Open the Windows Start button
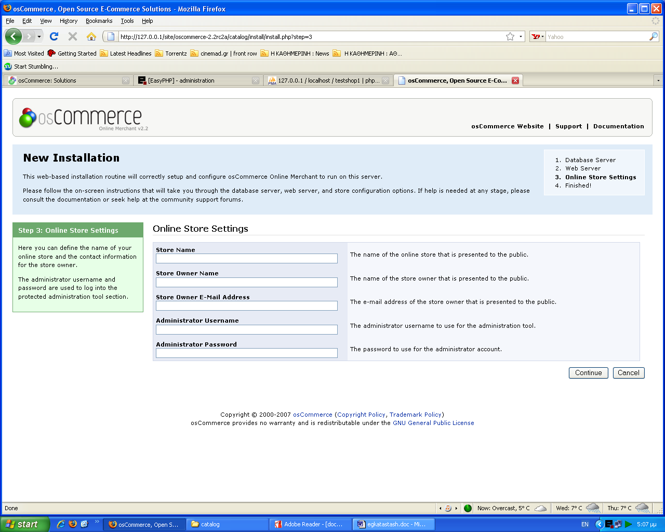 [25, 524]
